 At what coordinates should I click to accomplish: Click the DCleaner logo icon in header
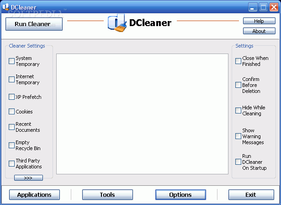[117, 23]
